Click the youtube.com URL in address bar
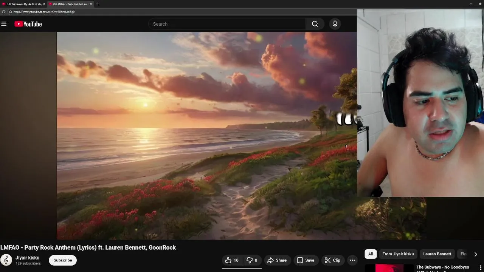Viewport: 484px width, 272px height. [44, 12]
